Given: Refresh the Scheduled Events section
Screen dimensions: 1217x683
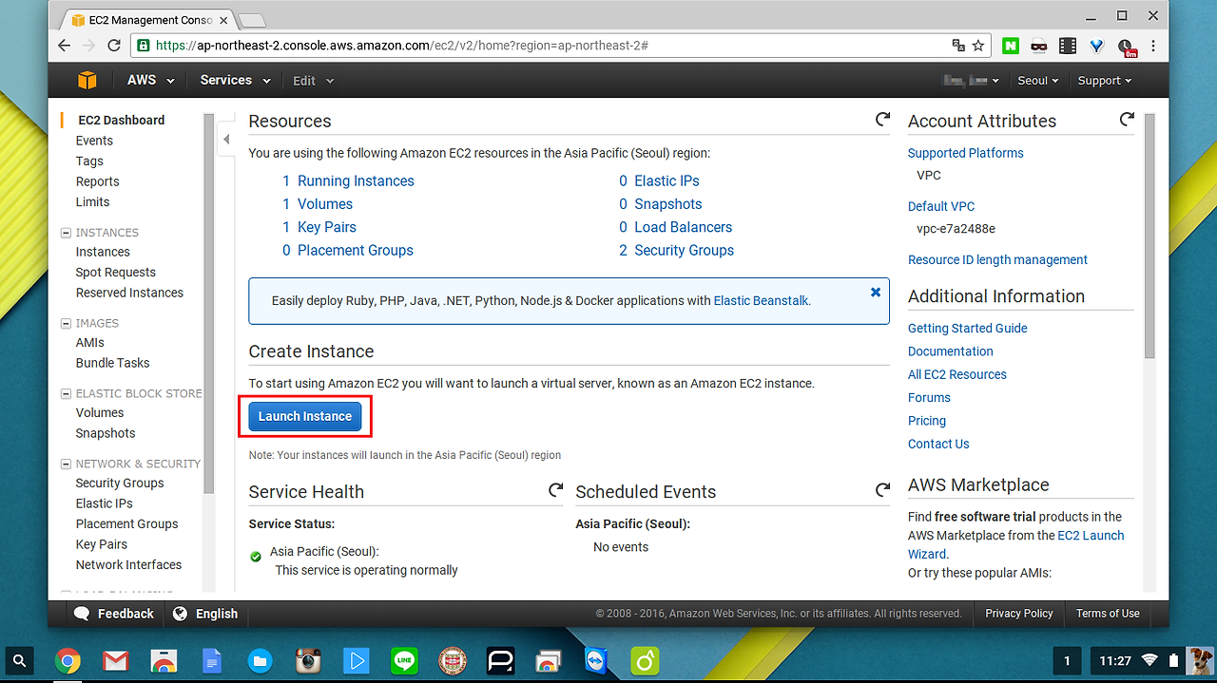Looking at the screenshot, I should pyautogui.click(x=882, y=490).
